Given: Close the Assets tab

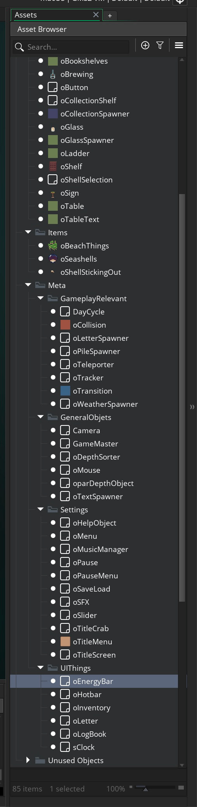Looking at the screenshot, I should pyautogui.click(x=96, y=15).
